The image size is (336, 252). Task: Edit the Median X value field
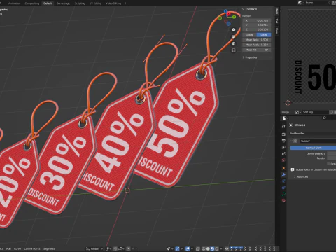tap(257, 20)
